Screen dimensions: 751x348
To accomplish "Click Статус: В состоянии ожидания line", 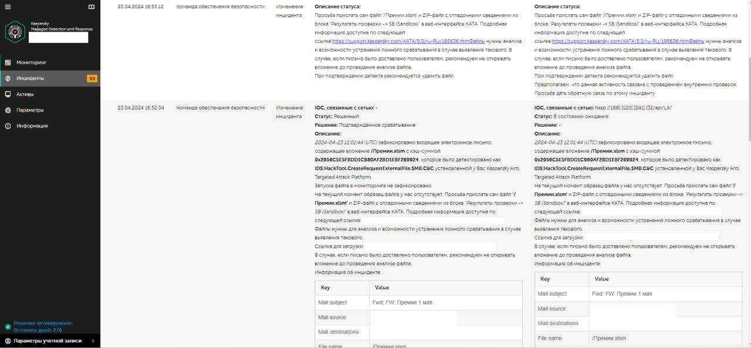I will click(571, 117).
